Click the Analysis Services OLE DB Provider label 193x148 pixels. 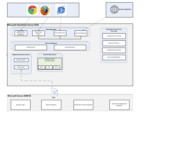pyautogui.click(x=50, y=60)
